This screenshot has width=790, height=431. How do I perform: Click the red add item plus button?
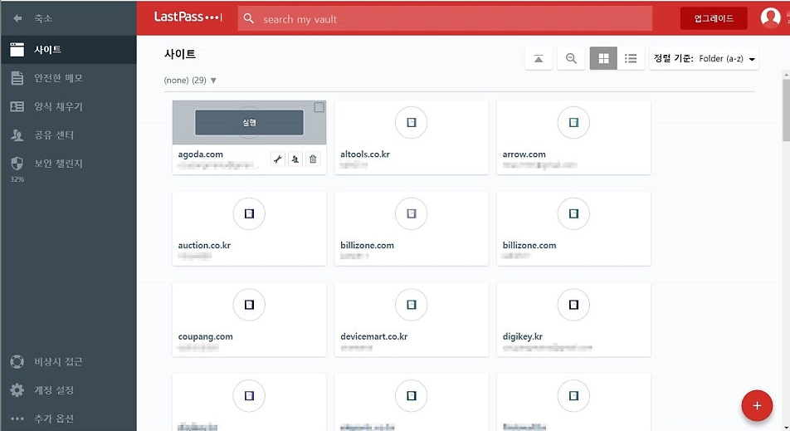(x=757, y=406)
